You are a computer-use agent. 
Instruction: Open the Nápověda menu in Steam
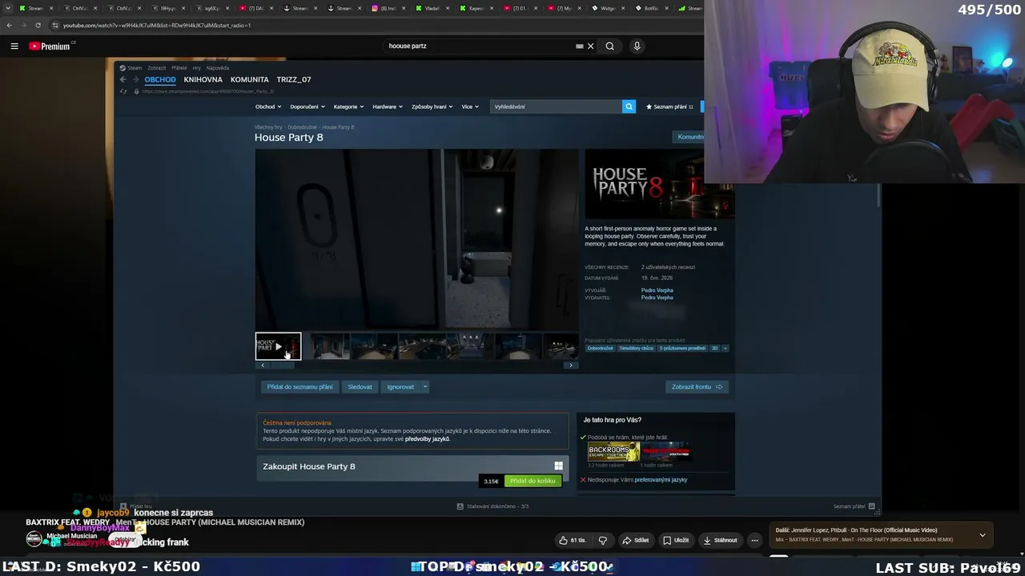pyautogui.click(x=218, y=68)
